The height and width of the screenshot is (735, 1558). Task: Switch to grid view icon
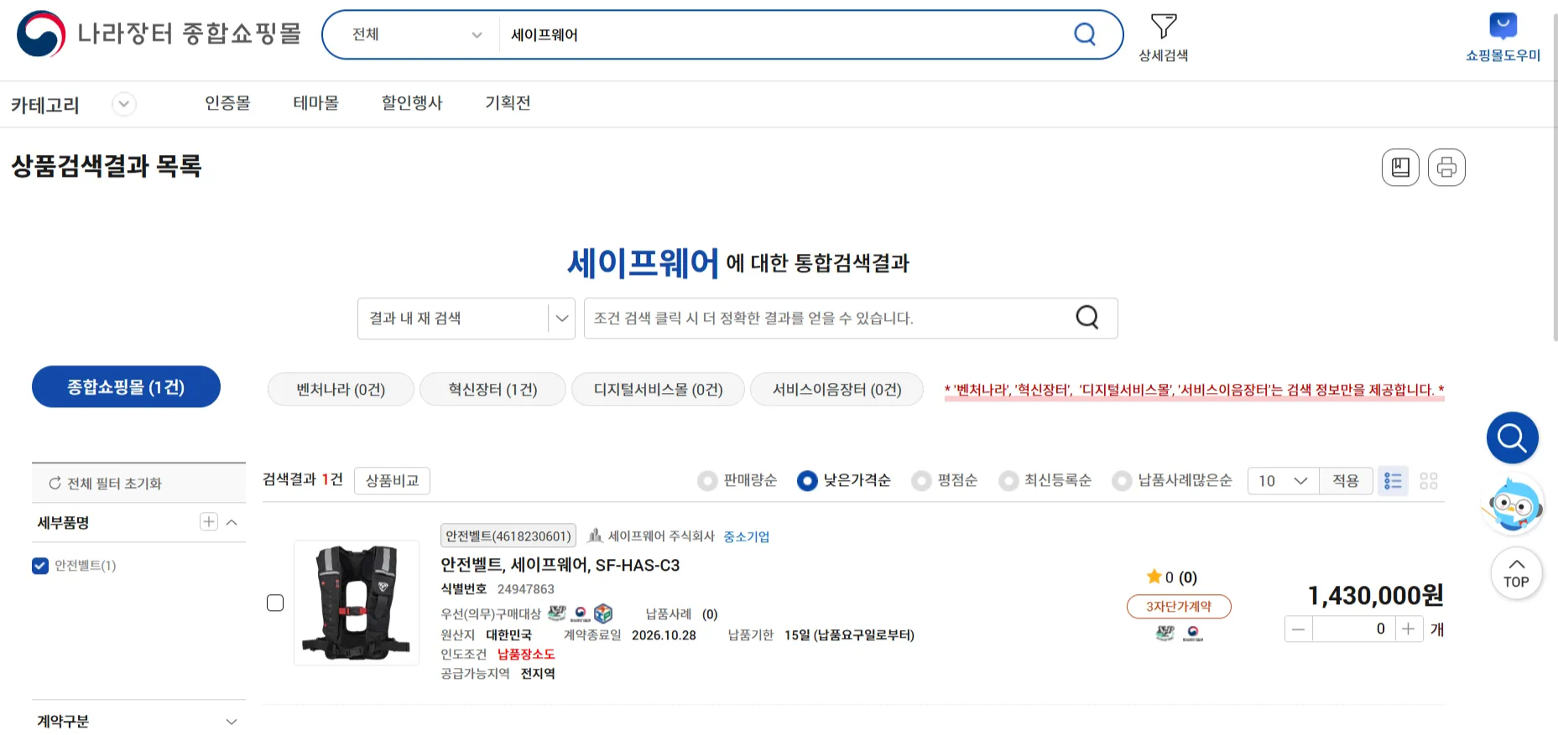(1429, 481)
